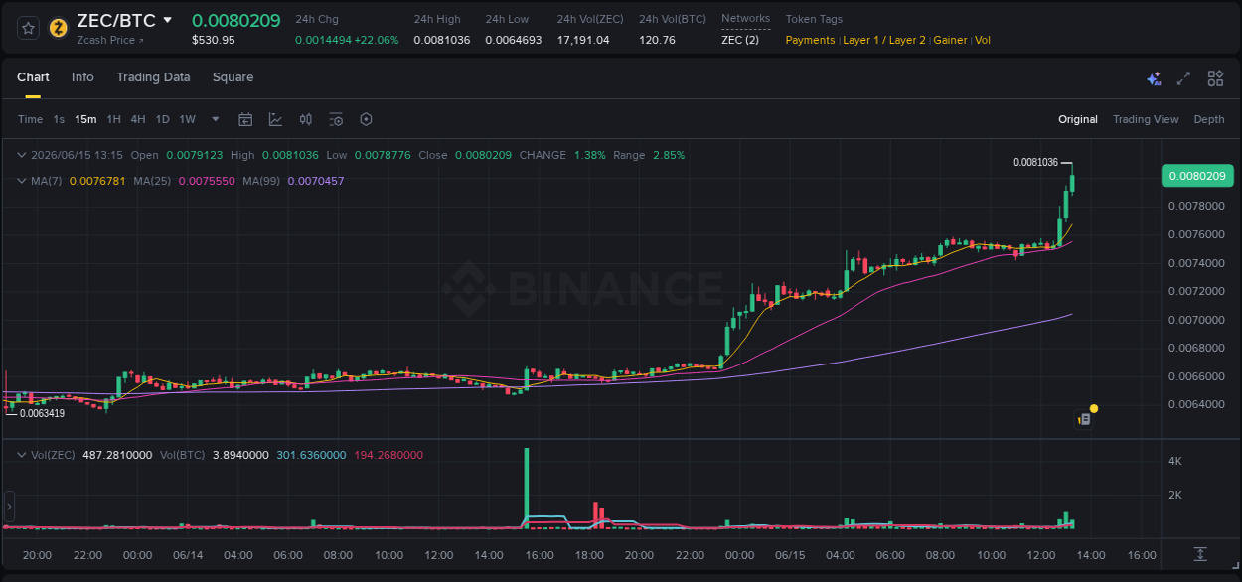Select the 1D interval
1242x582 pixels.
coord(162,119)
